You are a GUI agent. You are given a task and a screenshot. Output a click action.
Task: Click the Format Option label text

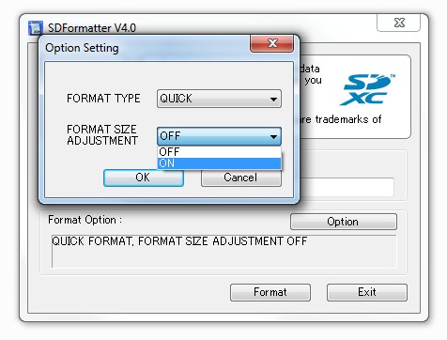(85, 220)
